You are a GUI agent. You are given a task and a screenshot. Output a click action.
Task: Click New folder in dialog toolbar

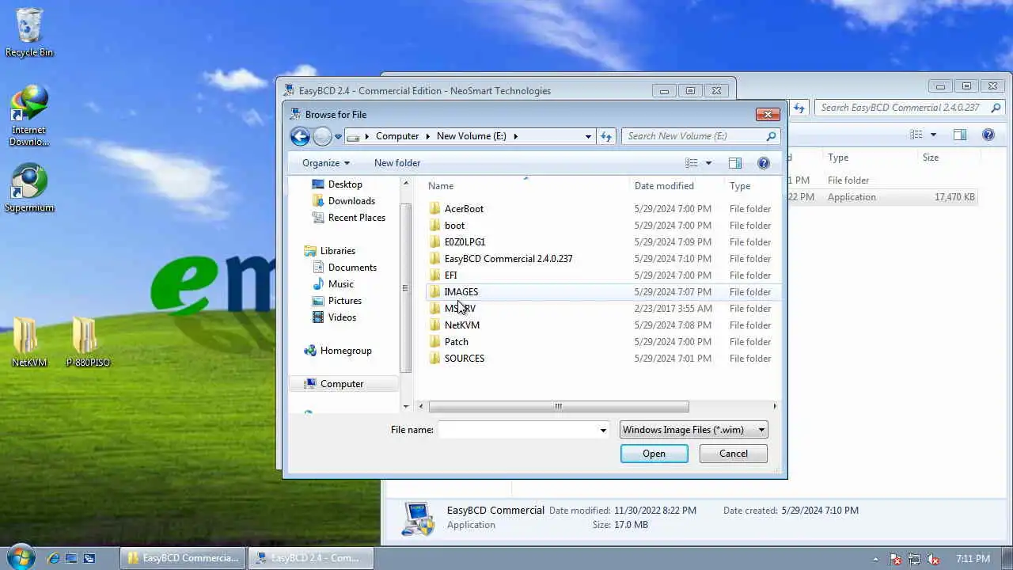[397, 163]
